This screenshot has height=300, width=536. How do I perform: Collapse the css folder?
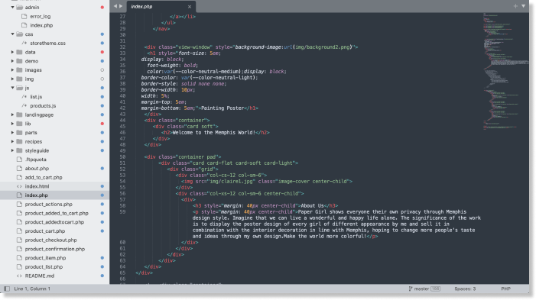pyautogui.click(x=13, y=34)
